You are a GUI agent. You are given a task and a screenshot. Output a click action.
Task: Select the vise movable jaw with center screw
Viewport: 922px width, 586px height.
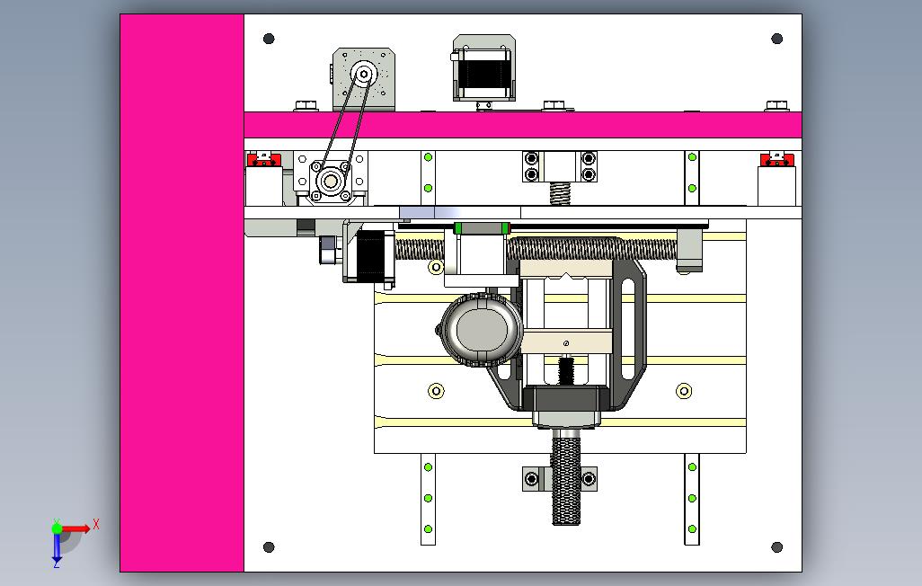pyautogui.click(x=566, y=343)
